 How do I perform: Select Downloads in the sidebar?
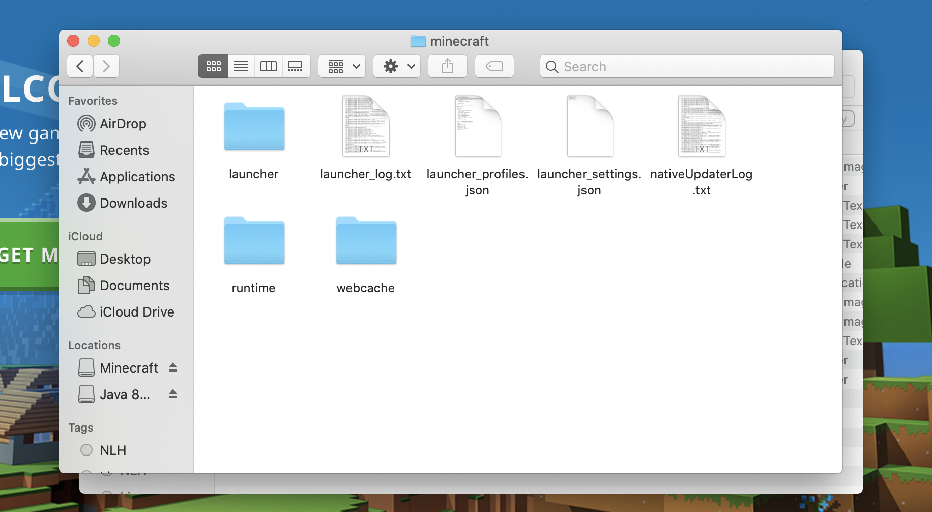(133, 203)
